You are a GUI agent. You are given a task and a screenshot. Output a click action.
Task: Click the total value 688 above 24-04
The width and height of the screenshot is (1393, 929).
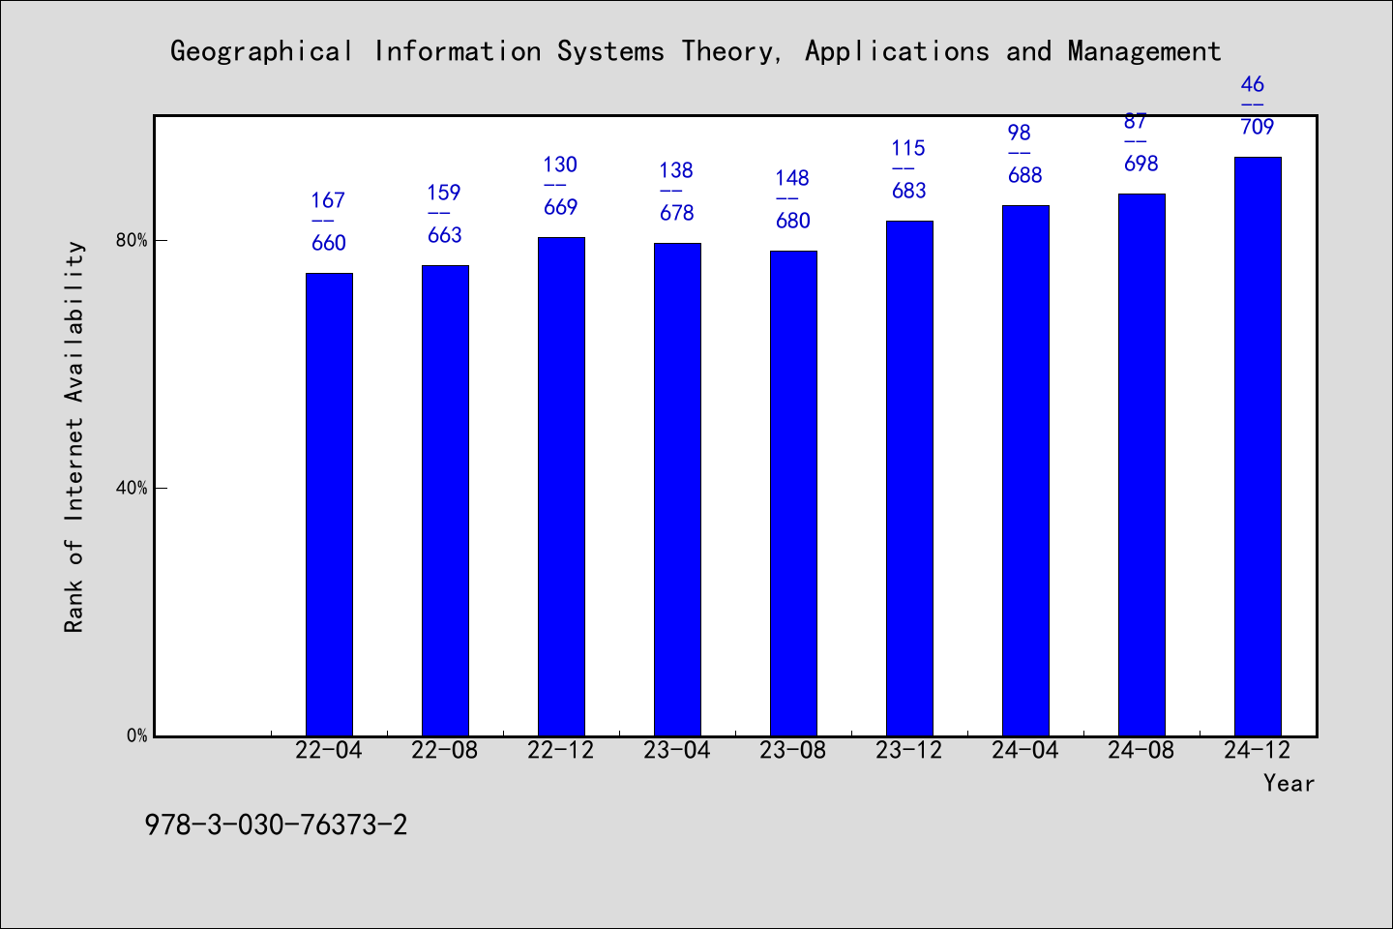(1025, 175)
